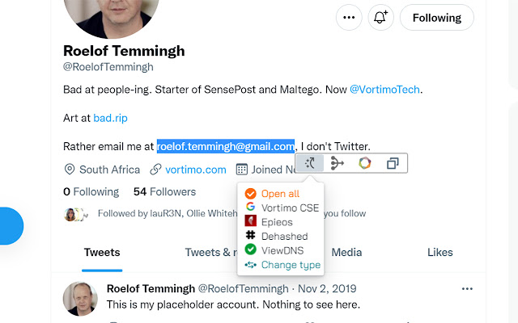Image resolution: width=518 pixels, height=323 pixels.
Task: Enable notifications with the bell icon
Action: point(380,18)
